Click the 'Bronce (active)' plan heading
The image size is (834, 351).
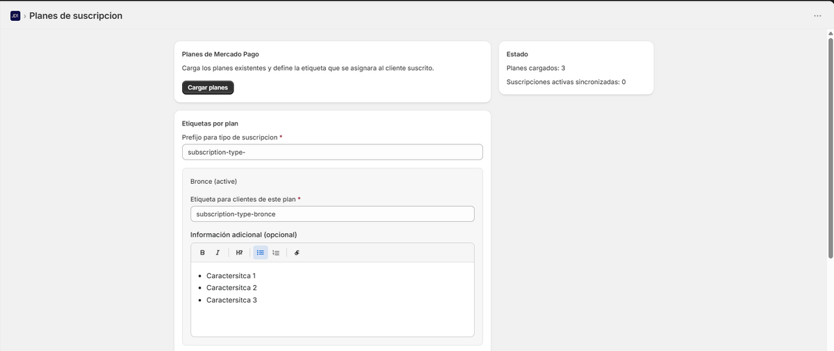[x=214, y=181]
